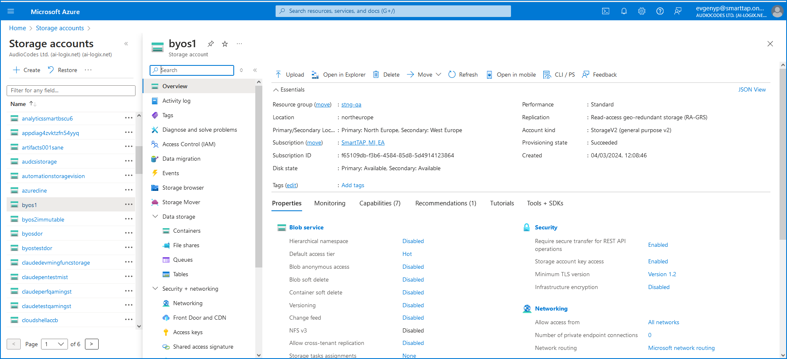This screenshot has width=787, height=359.
Task: Open more actions for azurecline
Action: click(x=129, y=190)
